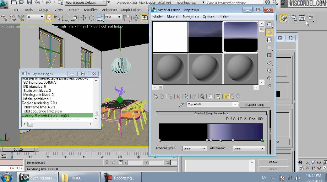The image size is (327, 182).
Task: Reset map with the red X icon
Action: [x=178, y=96]
